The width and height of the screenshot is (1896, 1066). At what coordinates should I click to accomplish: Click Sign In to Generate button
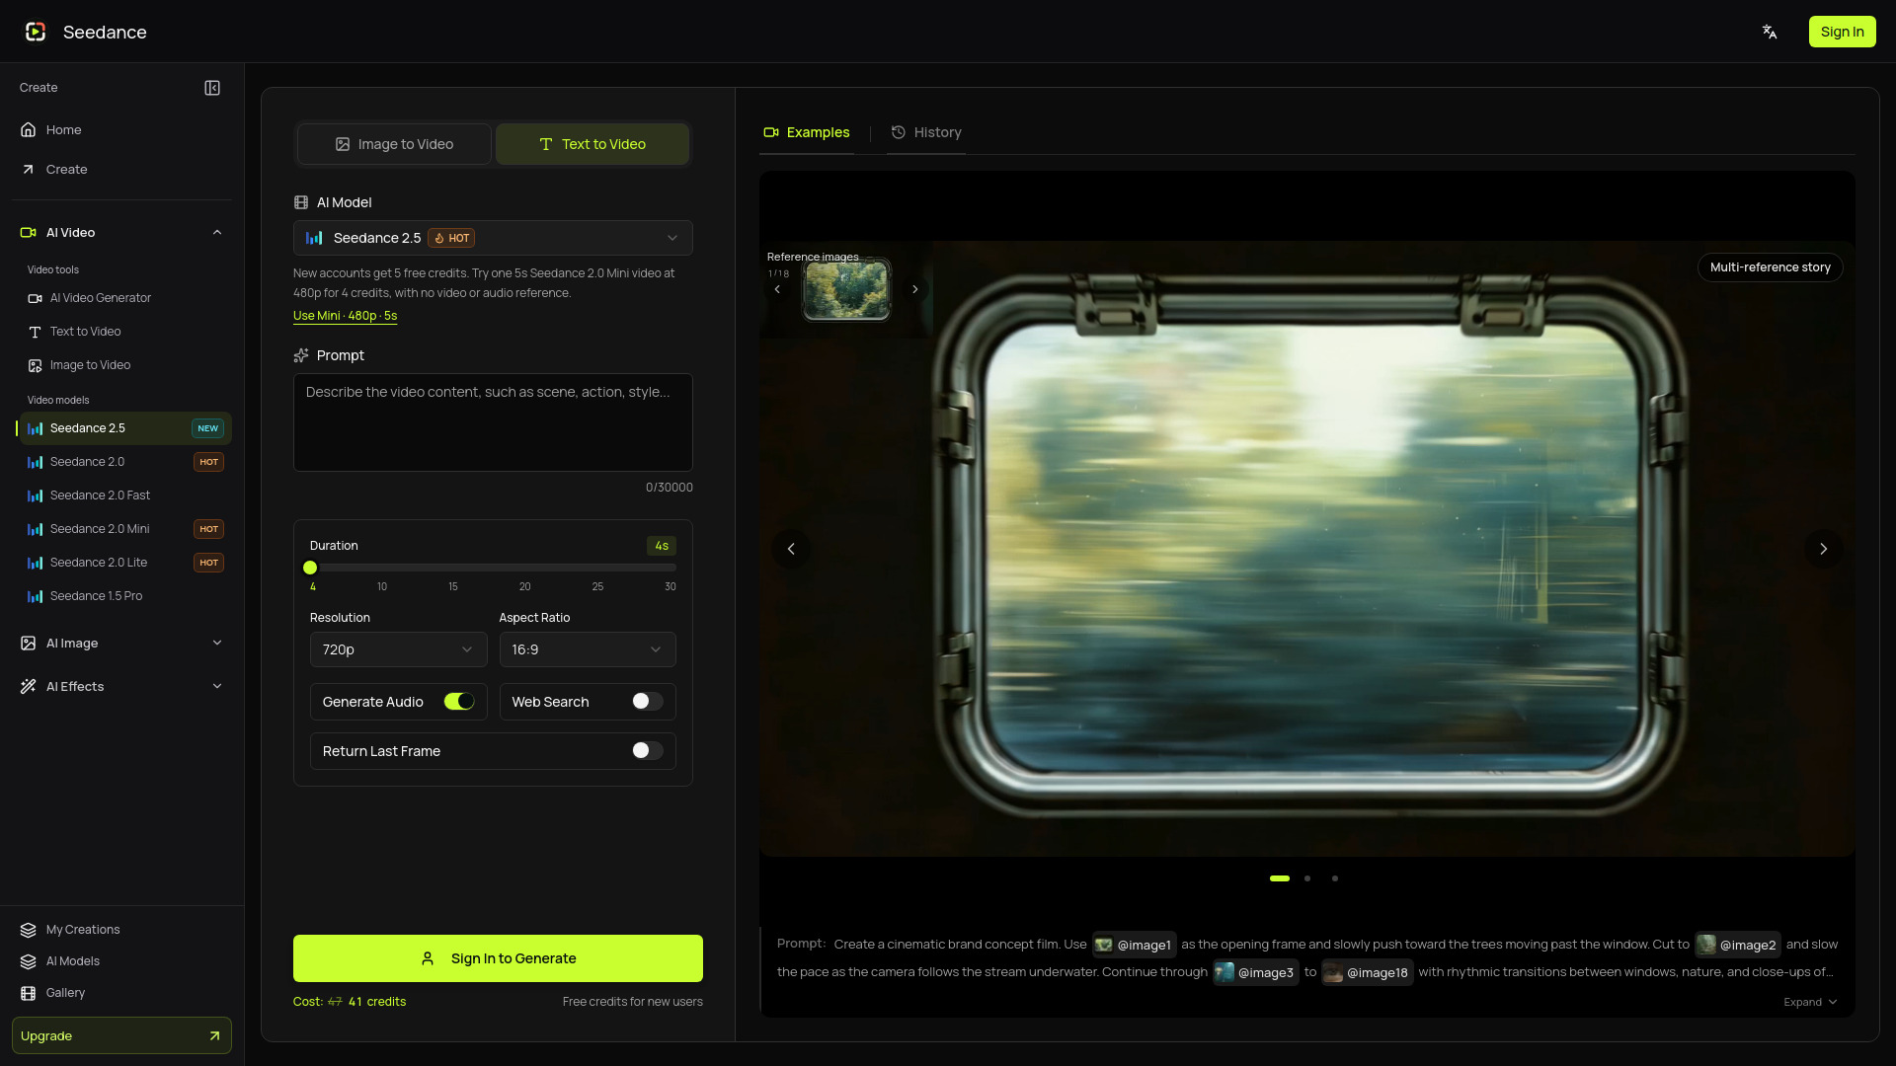(498, 958)
